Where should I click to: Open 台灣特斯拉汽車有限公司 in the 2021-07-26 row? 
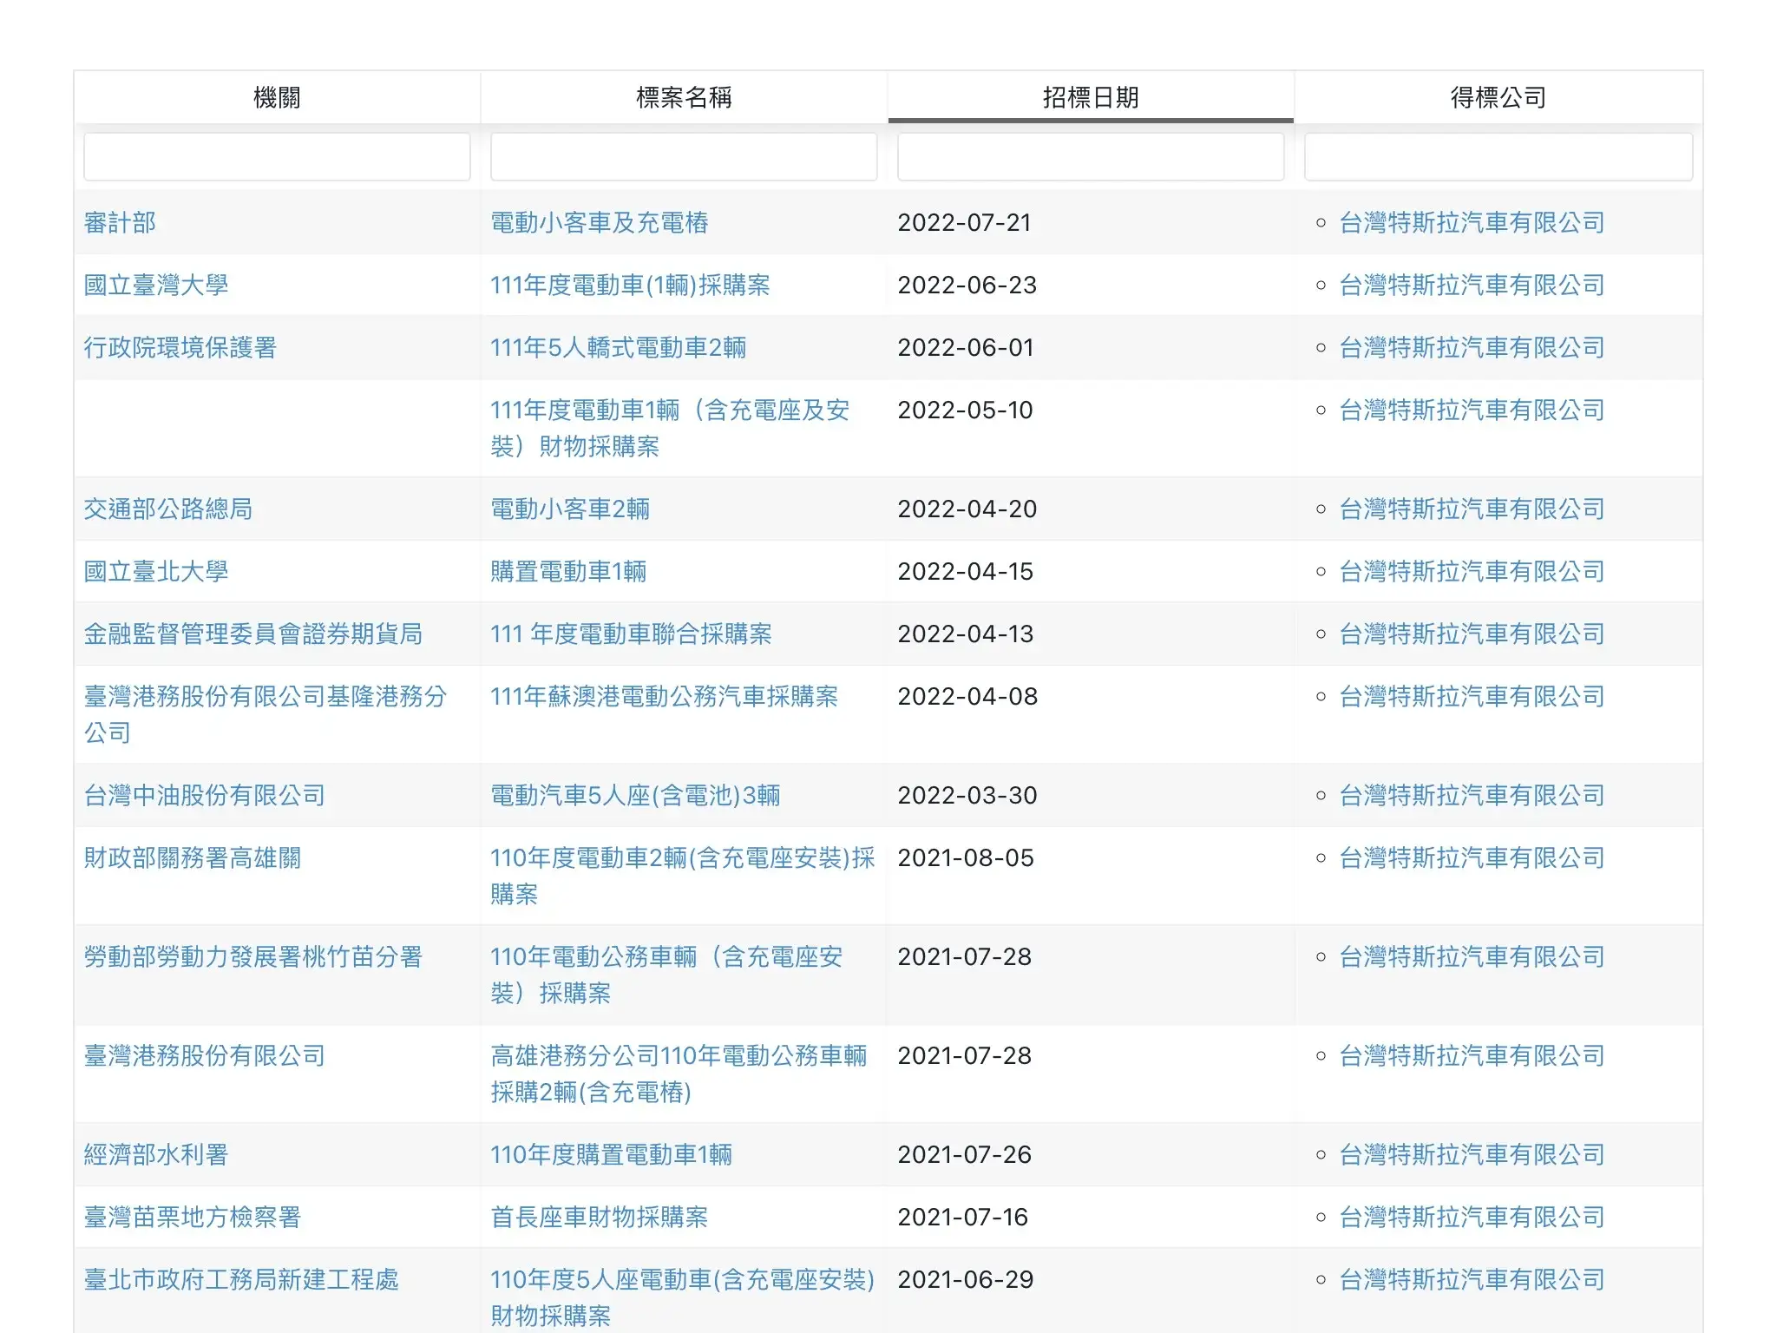pos(1472,1155)
